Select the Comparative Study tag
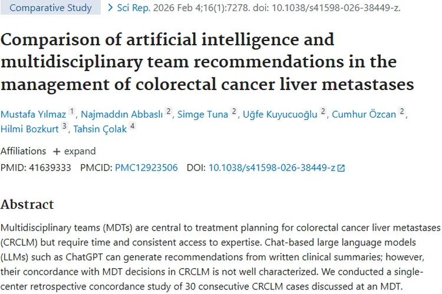Viewport: 442px width, 294px height. [x=51, y=8]
